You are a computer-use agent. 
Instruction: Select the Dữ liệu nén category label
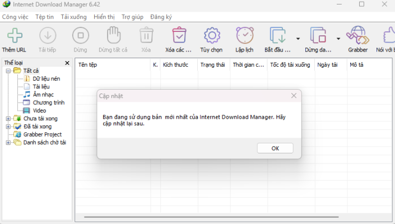tap(47, 79)
